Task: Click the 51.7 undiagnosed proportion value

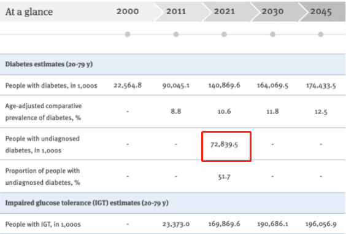Action: (x=224, y=176)
